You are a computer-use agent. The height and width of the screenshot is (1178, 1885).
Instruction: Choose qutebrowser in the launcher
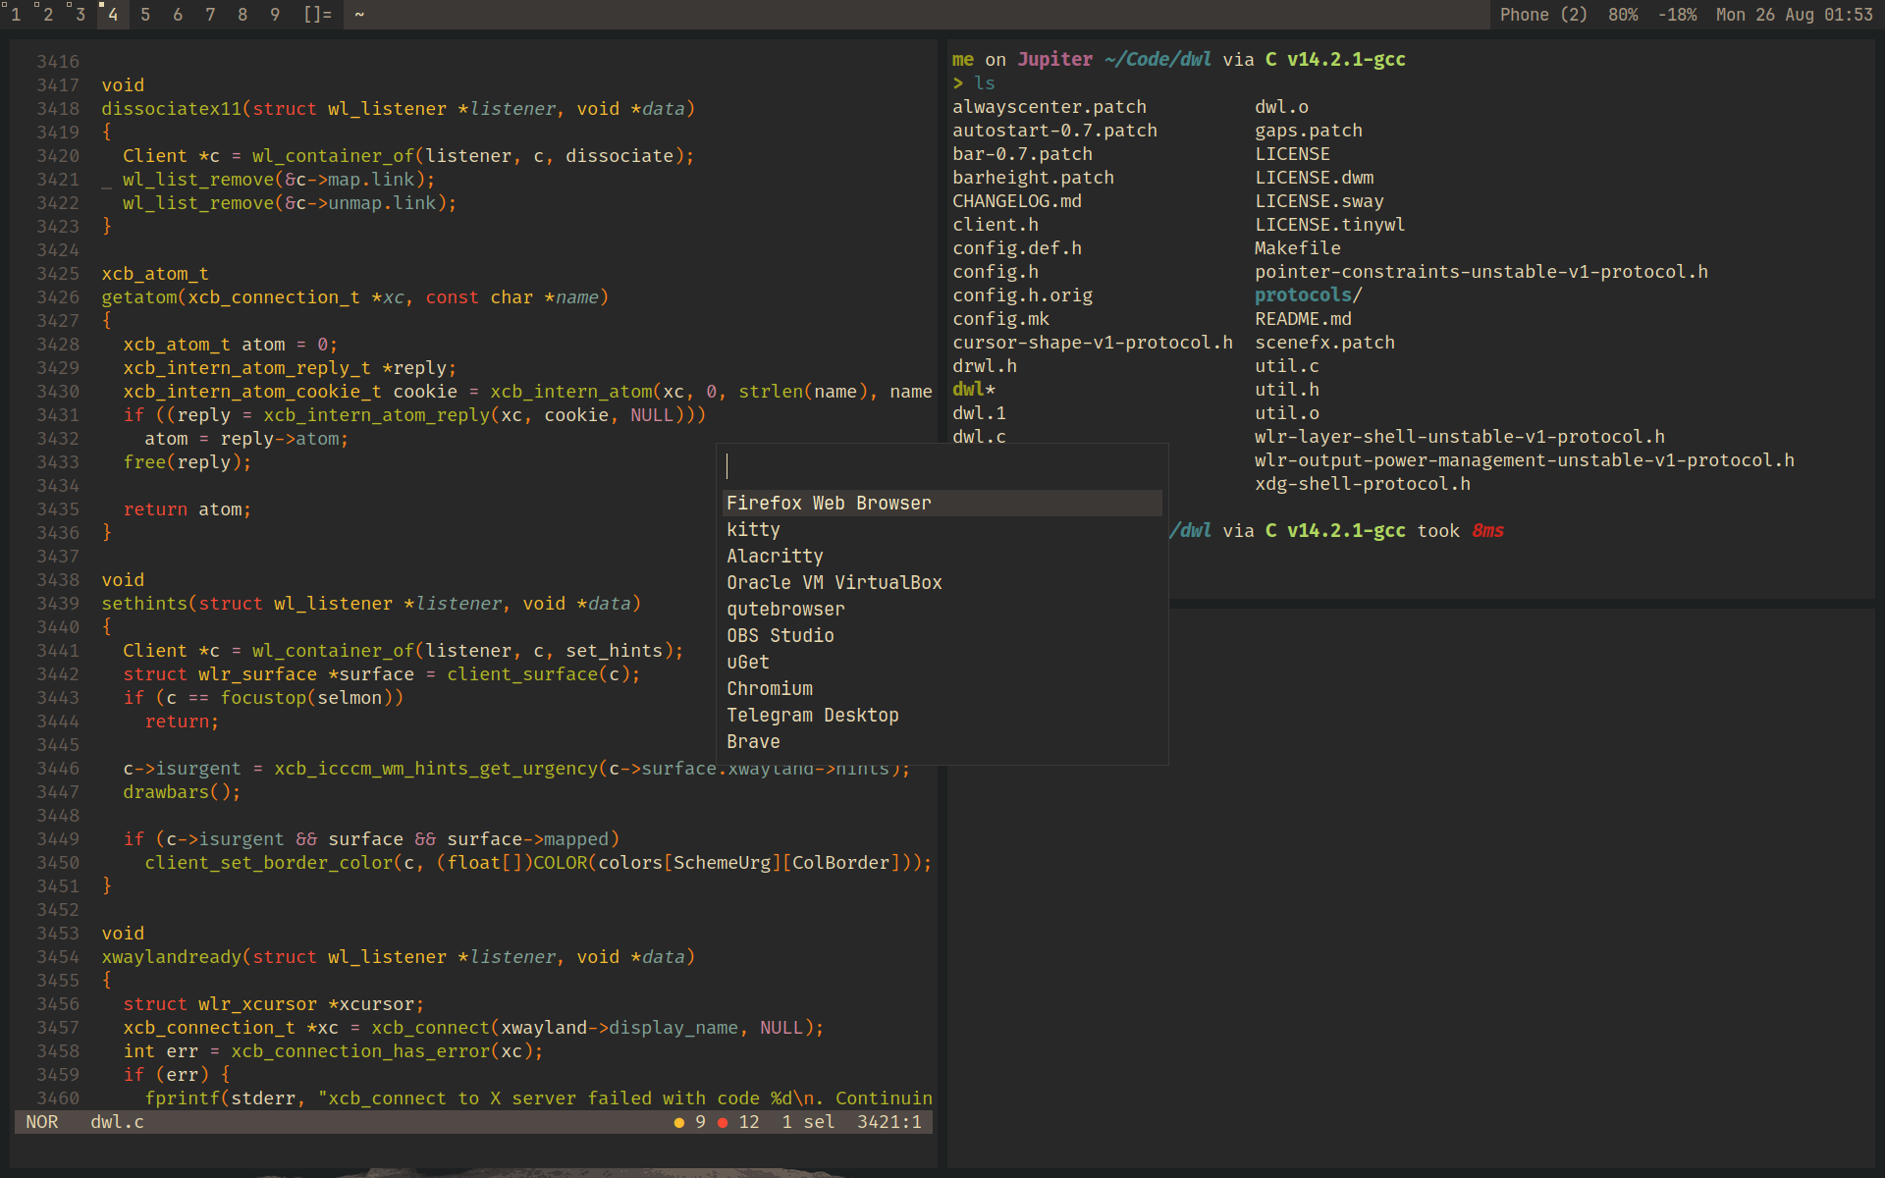click(x=942, y=610)
